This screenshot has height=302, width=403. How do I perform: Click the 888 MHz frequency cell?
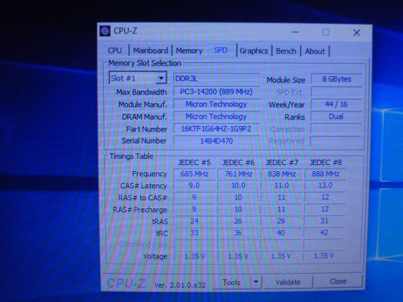click(x=326, y=174)
